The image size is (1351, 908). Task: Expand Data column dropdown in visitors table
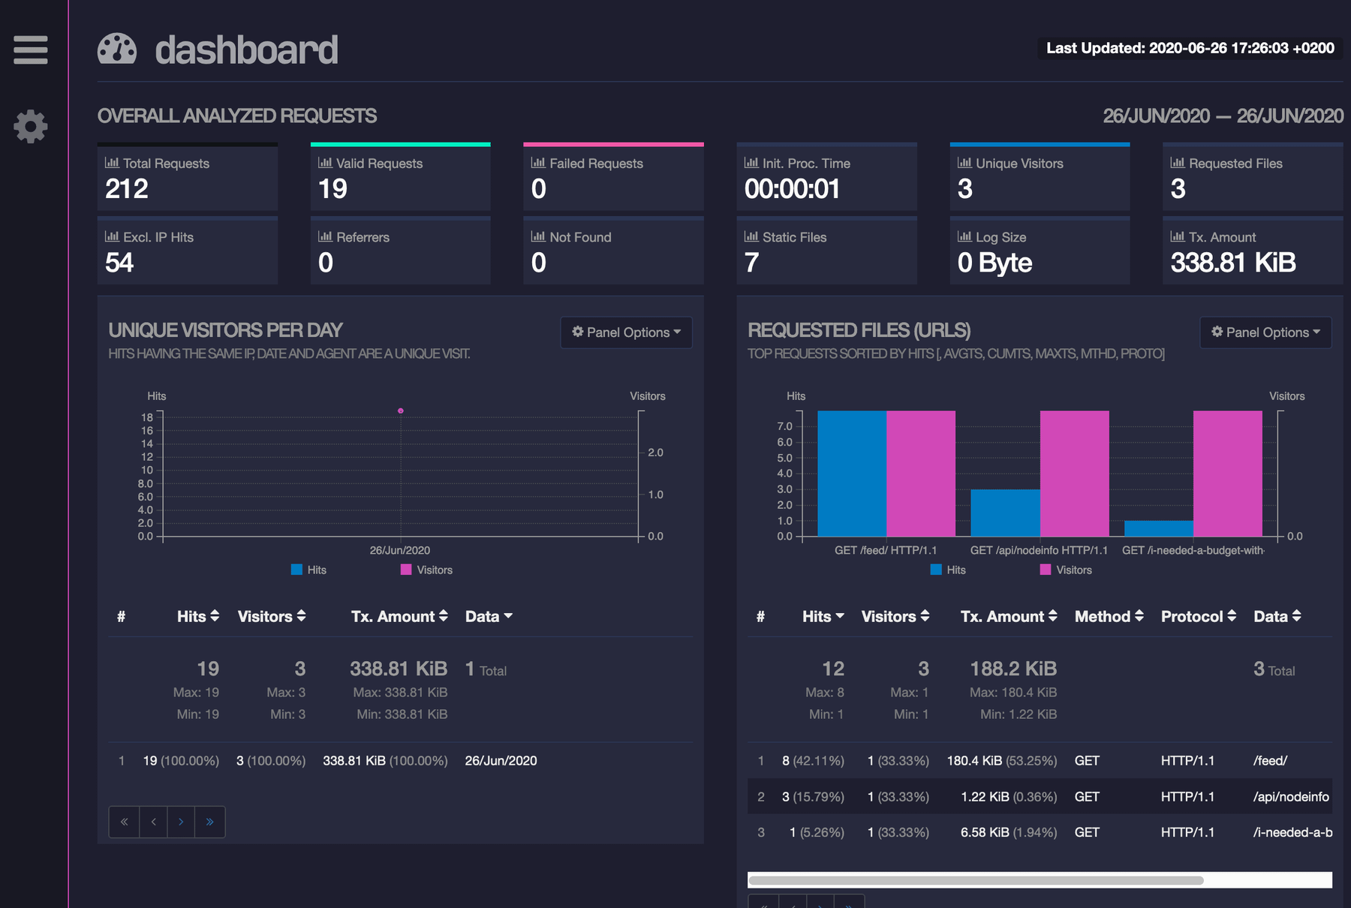click(489, 616)
